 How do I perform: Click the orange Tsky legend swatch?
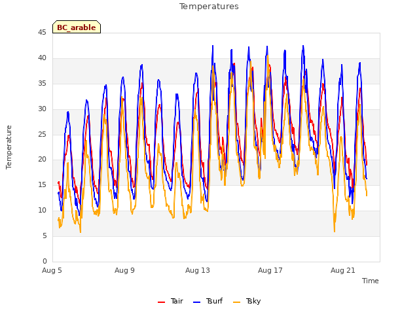[x=236, y=302]
